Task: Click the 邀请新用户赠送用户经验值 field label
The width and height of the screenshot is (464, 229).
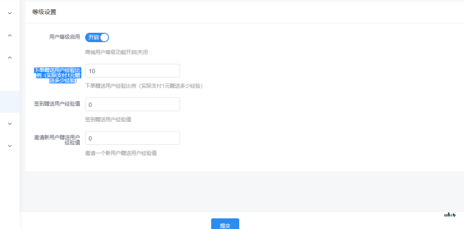Action: [57, 140]
